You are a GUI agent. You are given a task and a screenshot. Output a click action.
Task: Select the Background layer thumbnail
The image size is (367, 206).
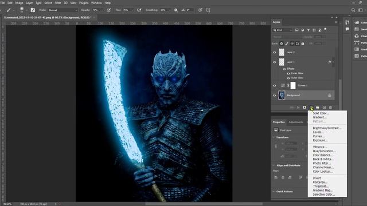coord(282,96)
